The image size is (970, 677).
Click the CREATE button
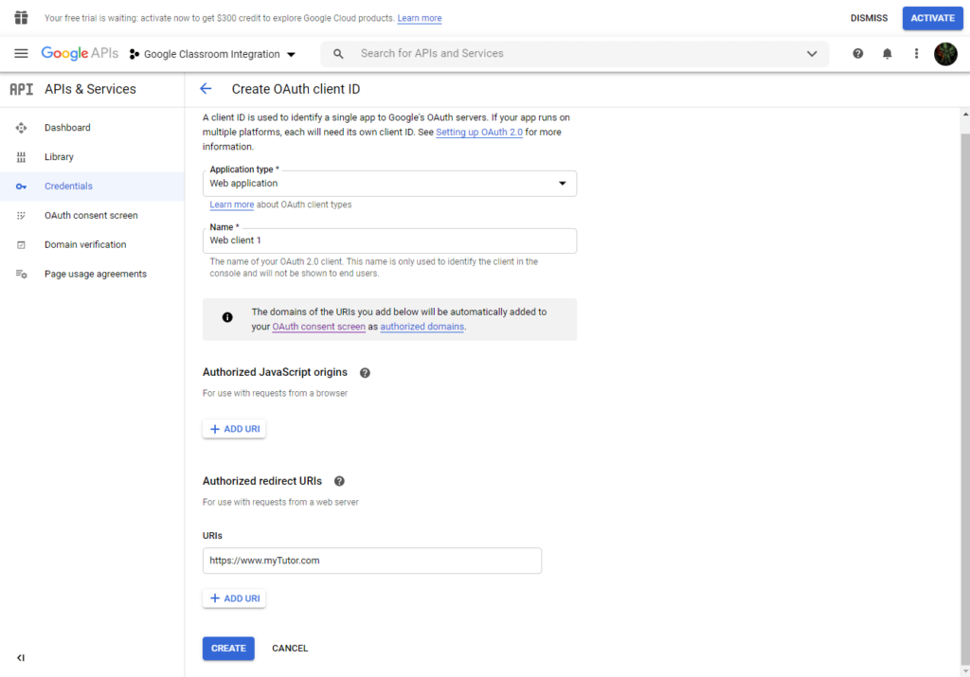227,648
